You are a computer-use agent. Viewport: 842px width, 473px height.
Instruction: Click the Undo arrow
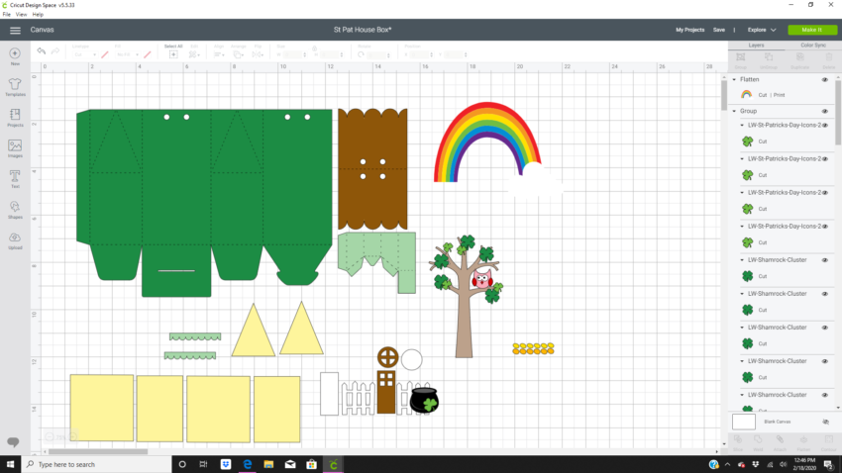pyautogui.click(x=41, y=51)
